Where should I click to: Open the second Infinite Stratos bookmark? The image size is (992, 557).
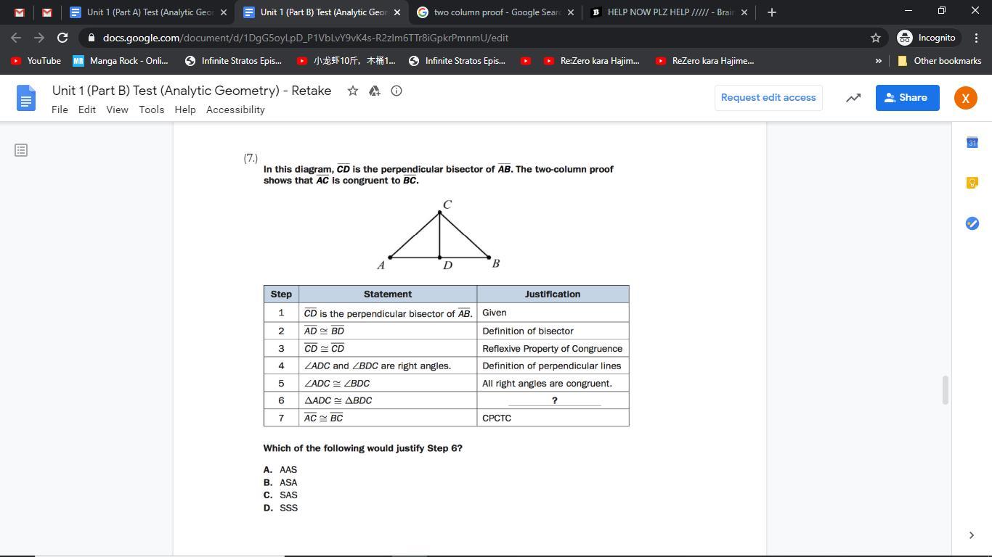(x=457, y=61)
